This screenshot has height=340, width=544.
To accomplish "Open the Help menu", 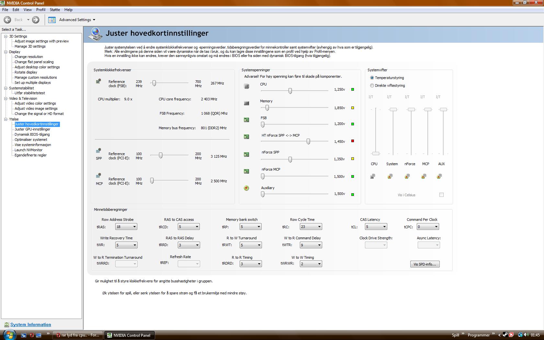I will (68, 10).
